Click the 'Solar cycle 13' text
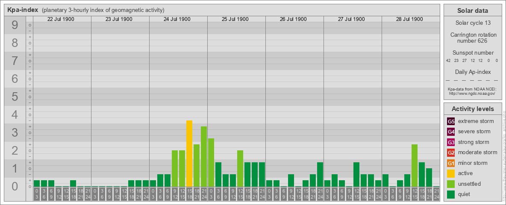The height and width of the screenshot is (205, 506). (472, 23)
